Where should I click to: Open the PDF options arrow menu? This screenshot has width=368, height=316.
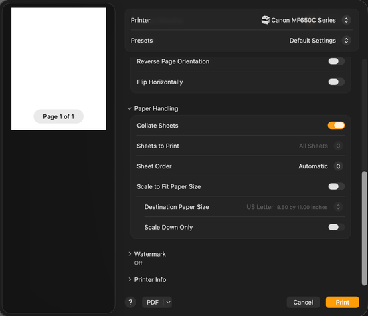pyautogui.click(x=168, y=302)
